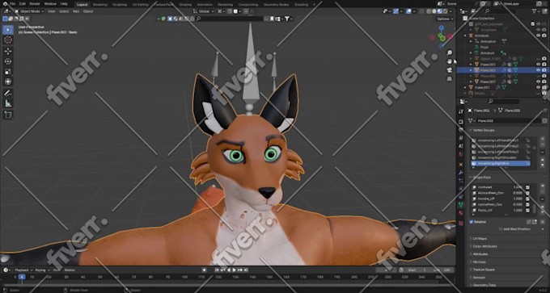Select the Scale tool
Viewport: 550px width, 293px height.
8,71
